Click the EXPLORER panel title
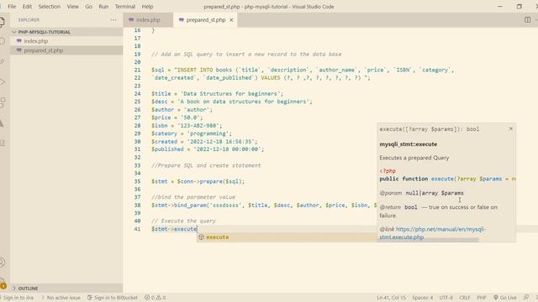Screen dimensions: 538x302 pyautogui.click(x=29, y=20)
